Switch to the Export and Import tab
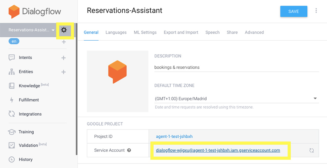327x168 pixels. (x=181, y=32)
